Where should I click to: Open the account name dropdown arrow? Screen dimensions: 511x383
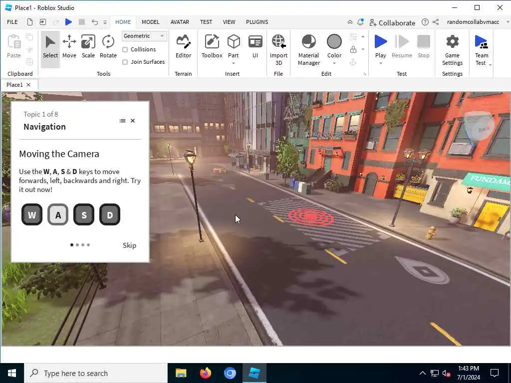pyautogui.click(x=508, y=22)
